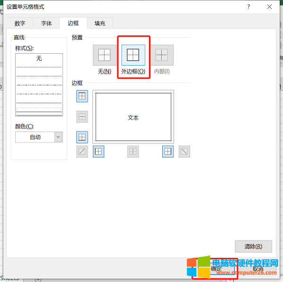Click the 内部(I) inside preset icon

162,55
